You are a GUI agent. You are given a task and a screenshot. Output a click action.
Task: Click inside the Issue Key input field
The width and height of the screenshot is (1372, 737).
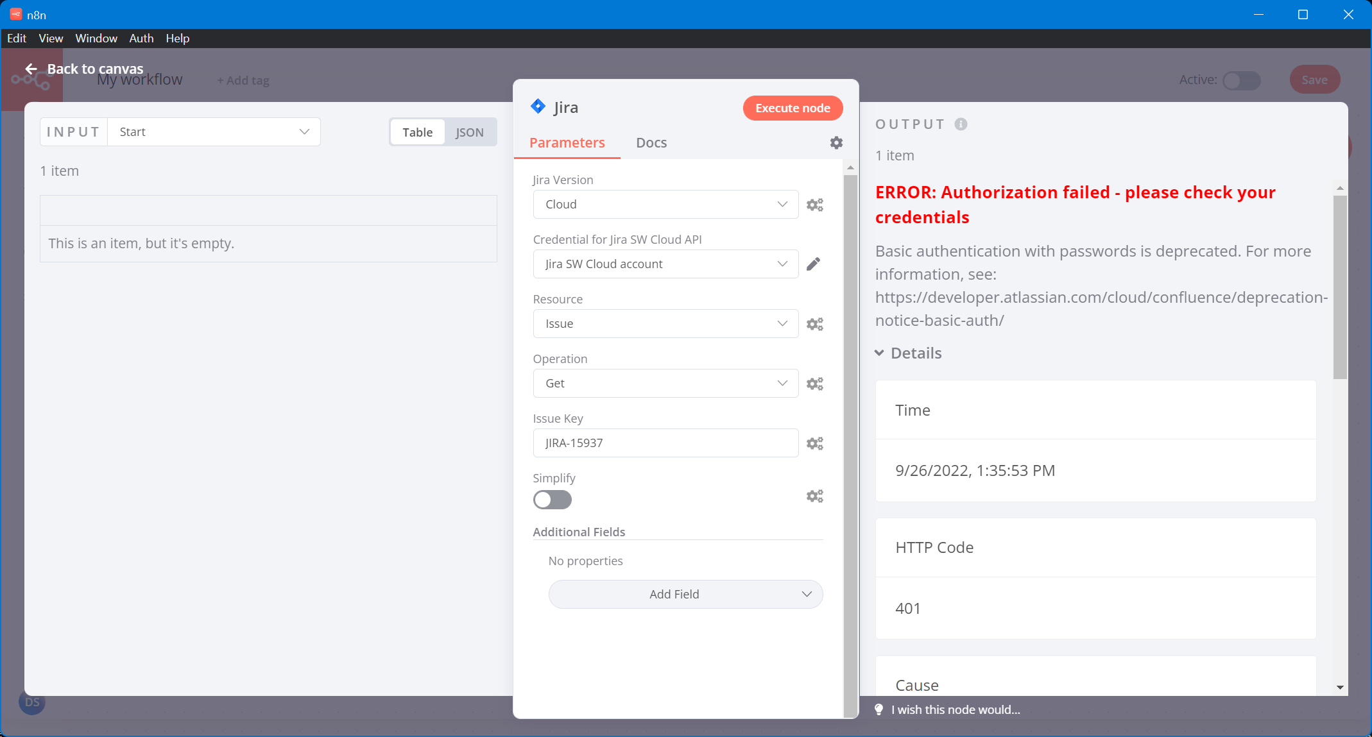pyautogui.click(x=665, y=443)
